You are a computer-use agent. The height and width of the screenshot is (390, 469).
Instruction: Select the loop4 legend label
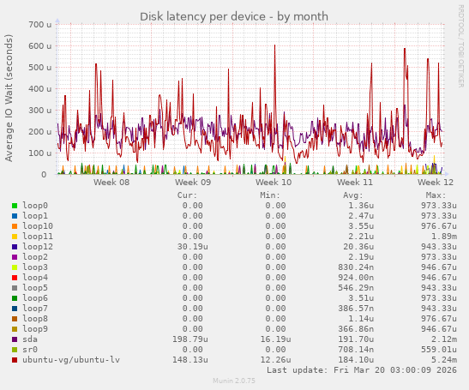(35, 278)
